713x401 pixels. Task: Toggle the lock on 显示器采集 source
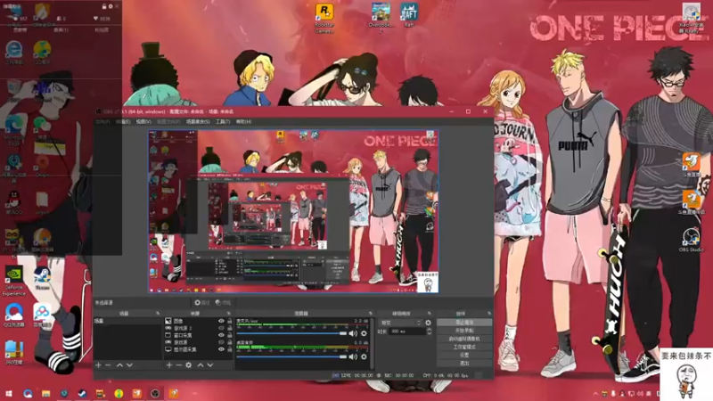point(229,349)
